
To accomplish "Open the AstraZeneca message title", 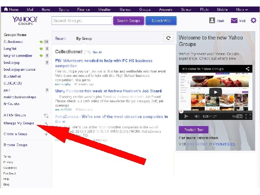I will pyautogui.click(x=111, y=119).
